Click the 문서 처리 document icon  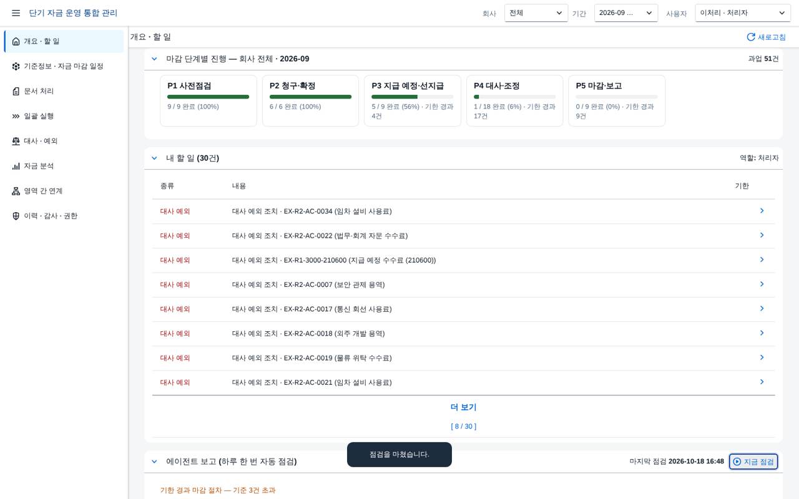coord(16,91)
